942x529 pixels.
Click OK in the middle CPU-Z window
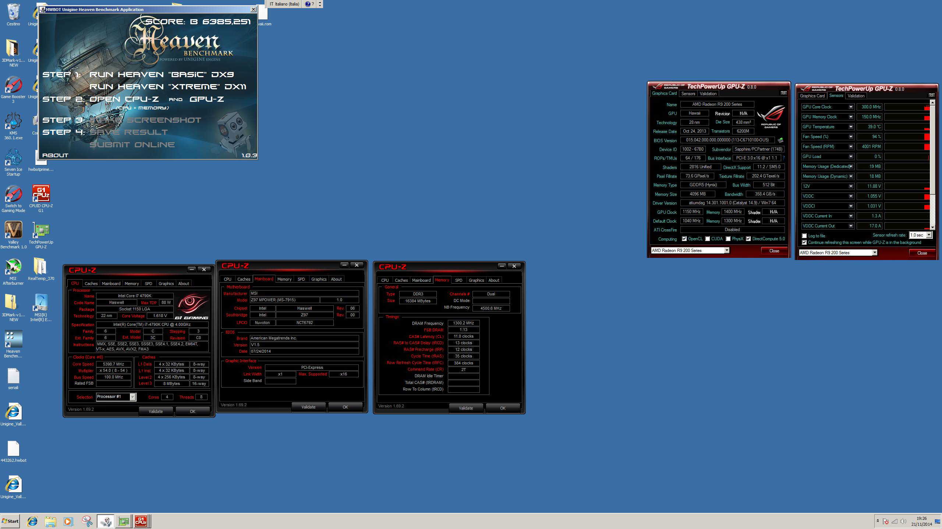coord(345,407)
